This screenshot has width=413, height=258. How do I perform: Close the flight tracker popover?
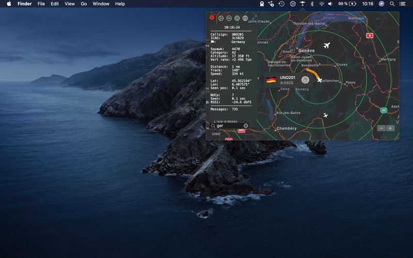coord(212,18)
